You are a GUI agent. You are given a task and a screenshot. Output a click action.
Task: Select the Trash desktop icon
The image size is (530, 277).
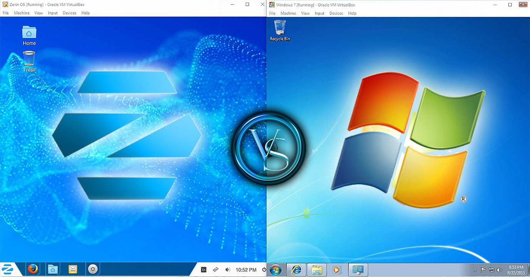[x=29, y=62]
